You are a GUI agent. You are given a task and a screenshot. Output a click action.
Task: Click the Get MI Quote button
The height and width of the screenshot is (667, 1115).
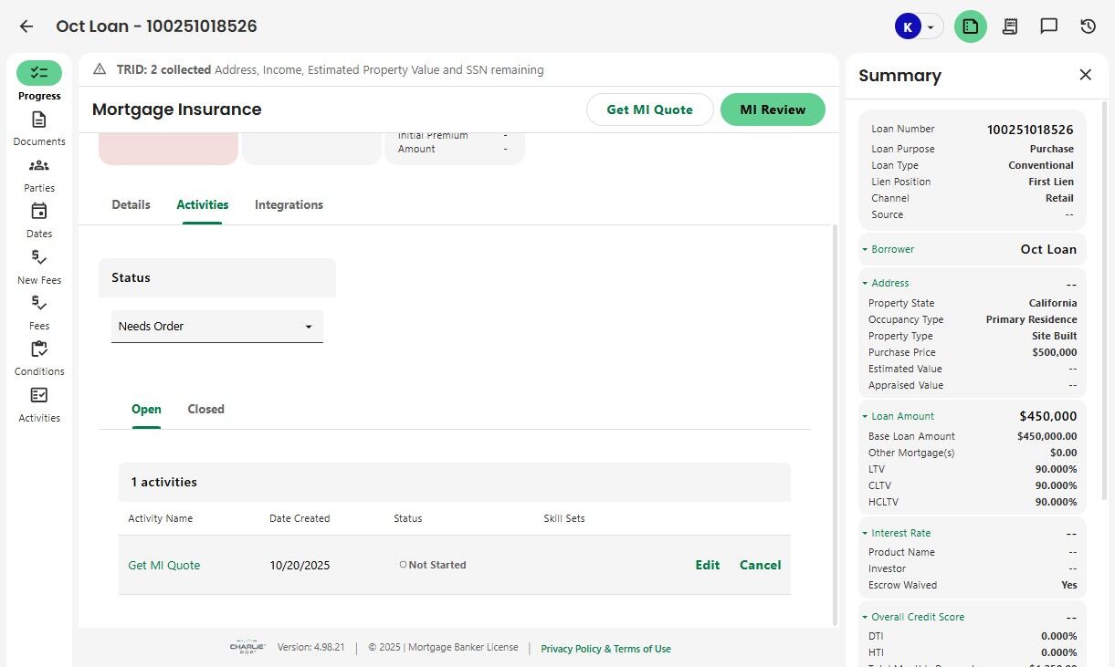649,109
